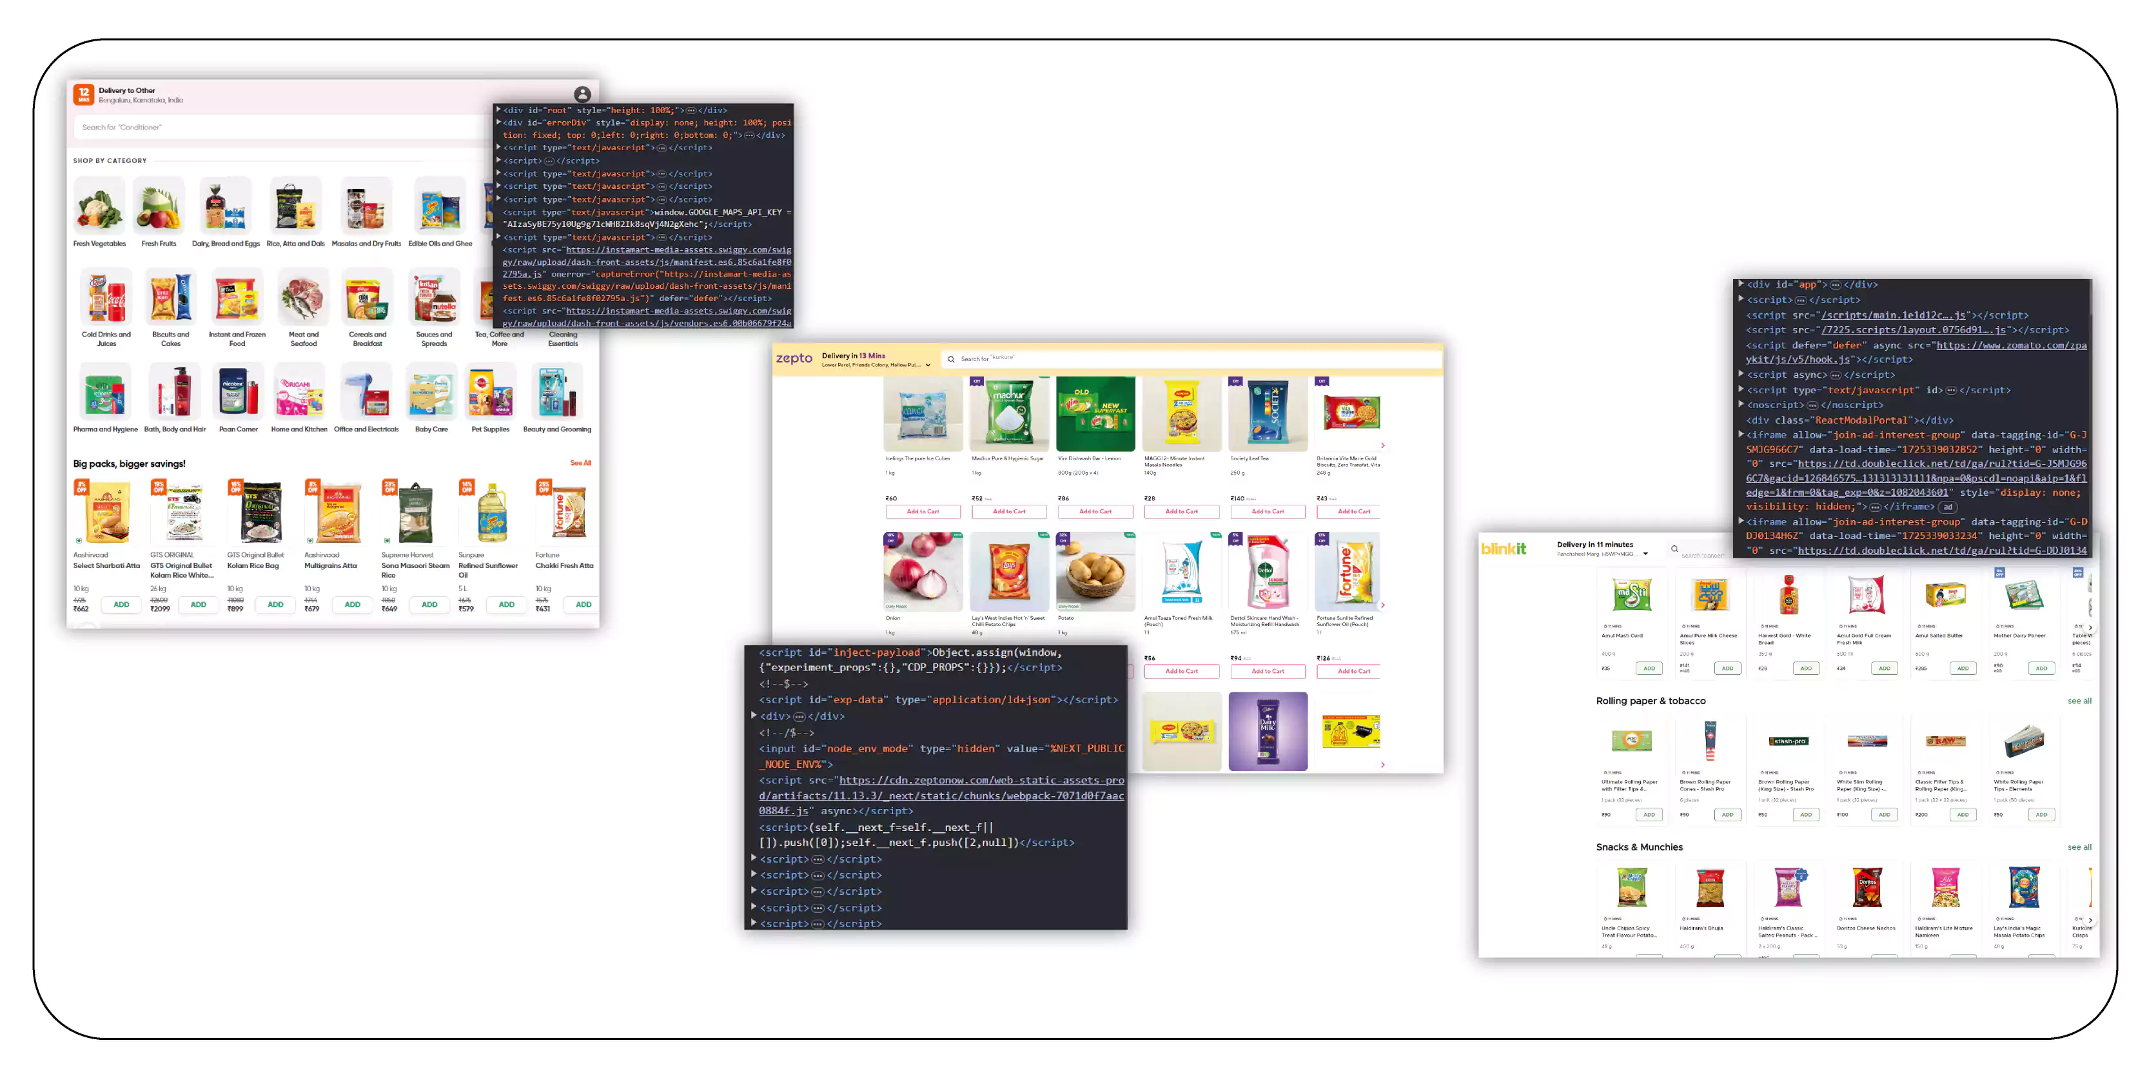Click see all for Rolling paper & tobacco
Screen dimensions: 2147x1065
click(x=2079, y=701)
